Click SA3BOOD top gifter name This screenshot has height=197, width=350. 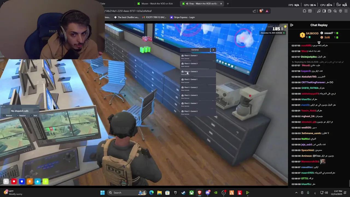click(x=312, y=33)
